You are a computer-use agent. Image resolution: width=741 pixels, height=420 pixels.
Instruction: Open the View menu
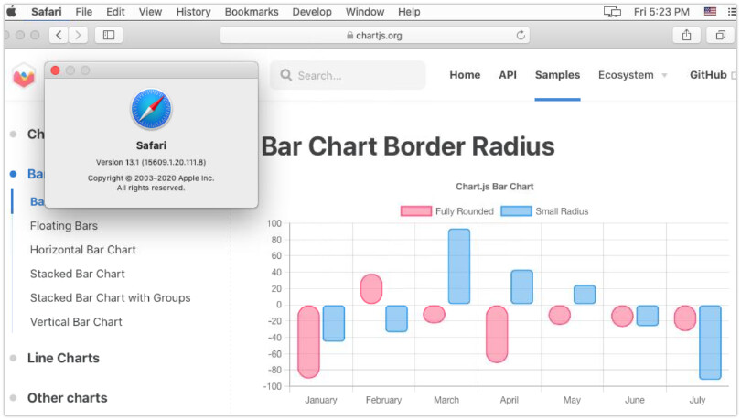click(x=150, y=12)
